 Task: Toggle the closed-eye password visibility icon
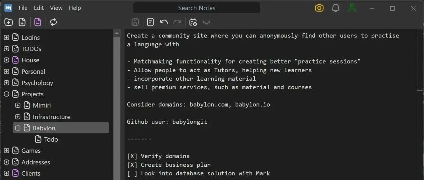(206, 22)
